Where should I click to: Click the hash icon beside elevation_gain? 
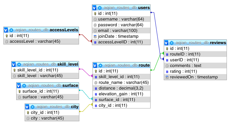pyautogui.click(x=96, y=94)
